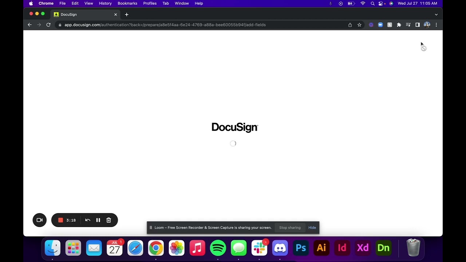Bookmark this page with star icon
Screen dimensions: 466x262
pos(359,25)
